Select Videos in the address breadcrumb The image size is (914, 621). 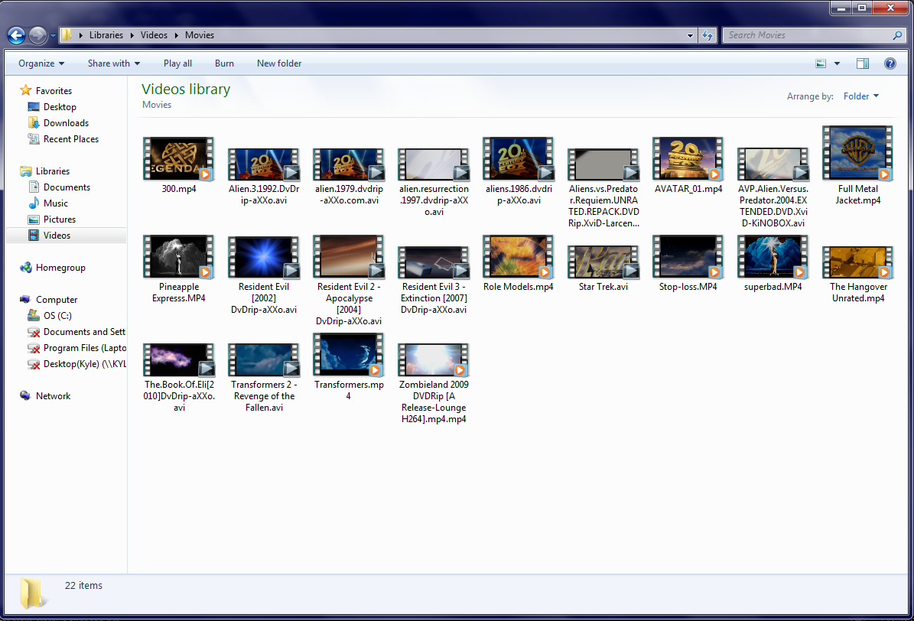pyautogui.click(x=154, y=36)
